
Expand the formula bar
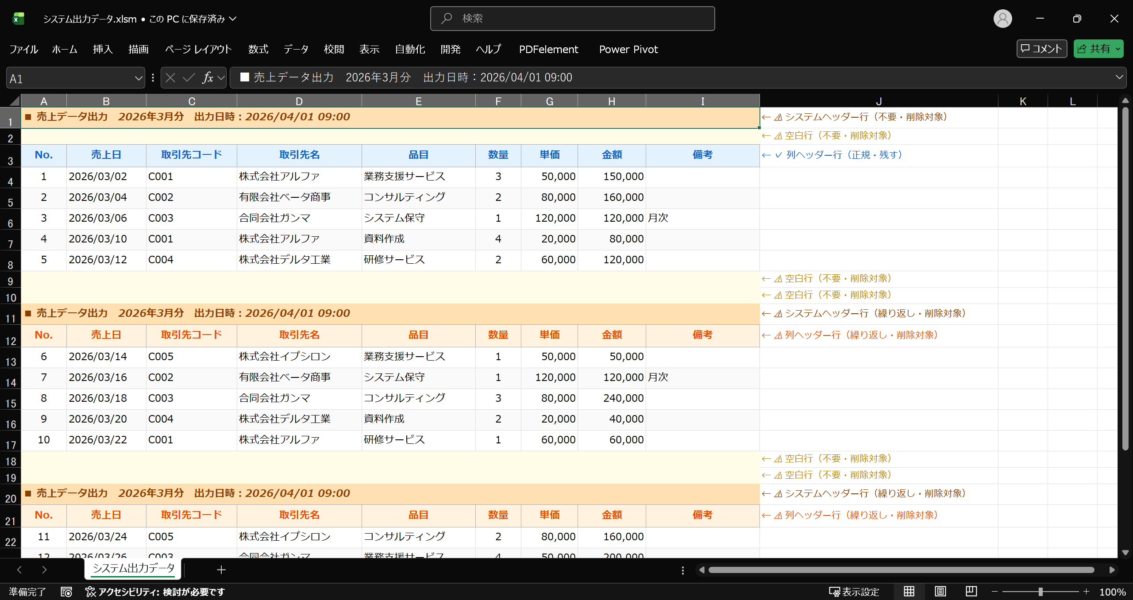pyautogui.click(x=1119, y=77)
